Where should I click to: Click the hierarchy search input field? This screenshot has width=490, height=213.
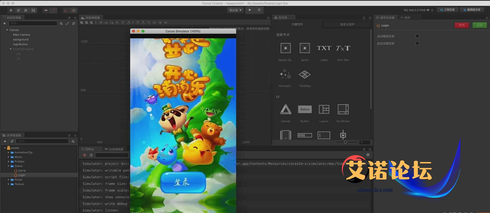pyautogui.click(x=33, y=23)
